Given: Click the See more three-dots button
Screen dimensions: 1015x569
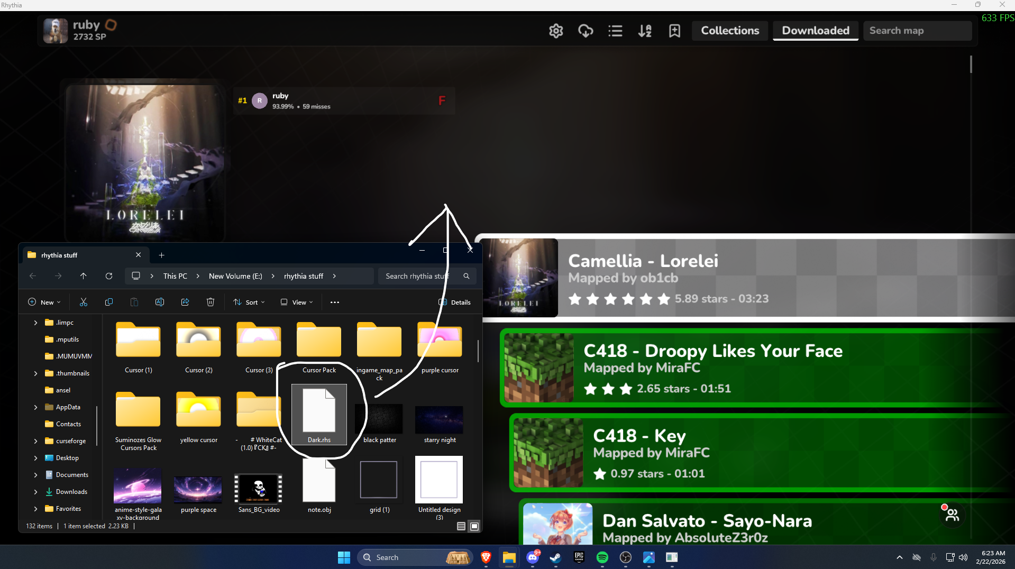Looking at the screenshot, I should [335, 302].
